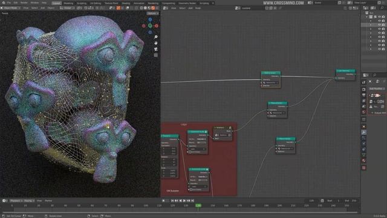Open the Playback dropdown in timeline

(x=16, y=201)
